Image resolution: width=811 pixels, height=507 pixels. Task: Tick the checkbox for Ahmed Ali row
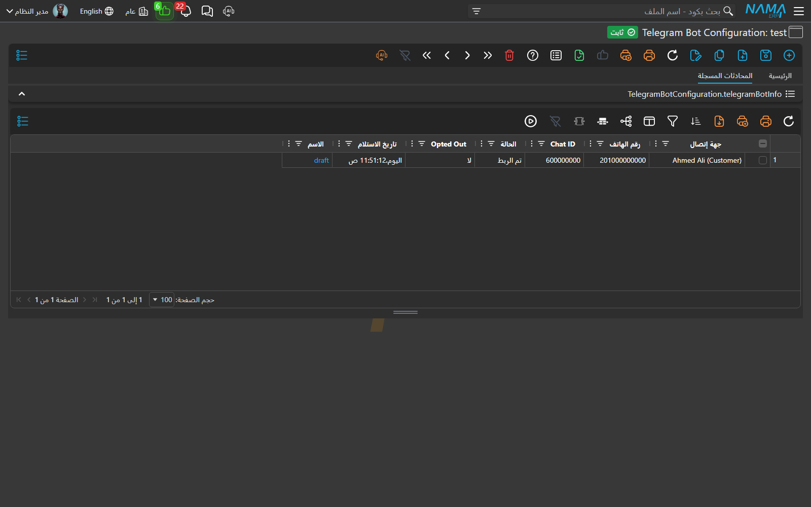click(763, 160)
